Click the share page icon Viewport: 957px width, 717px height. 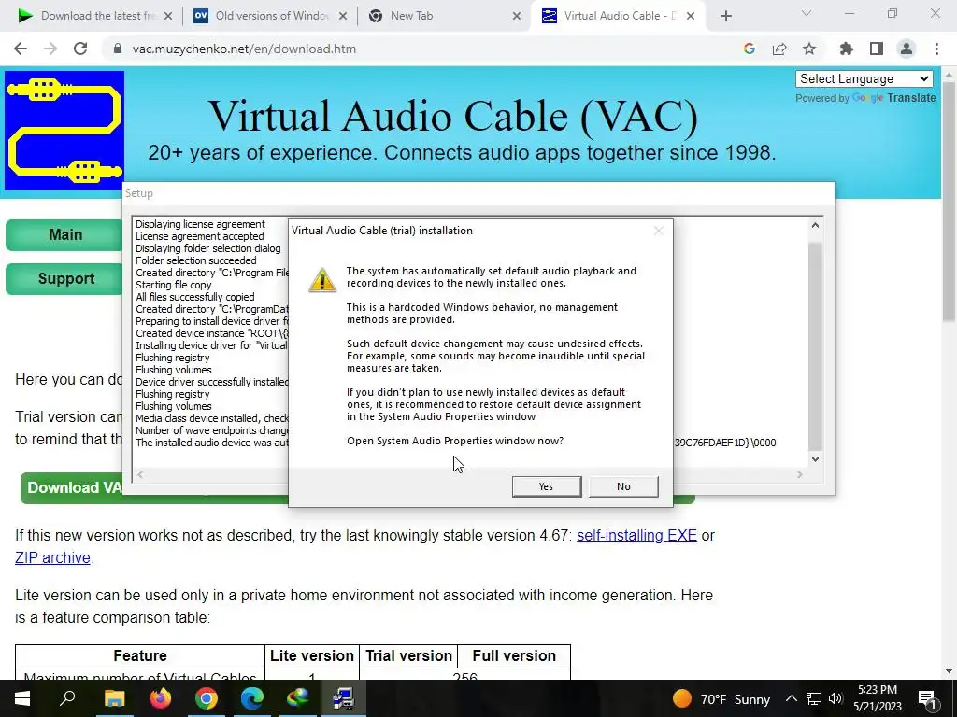click(x=779, y=49)
